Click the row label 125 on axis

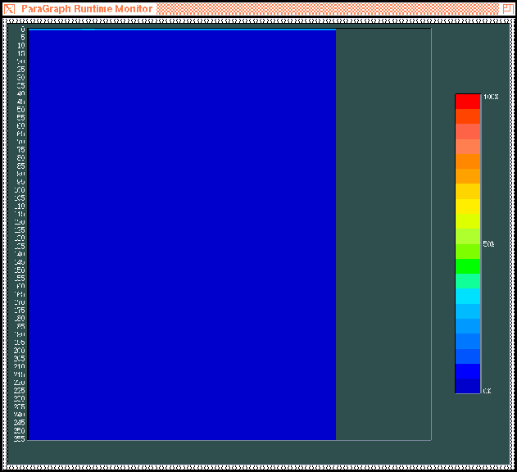tap(20, 230)
